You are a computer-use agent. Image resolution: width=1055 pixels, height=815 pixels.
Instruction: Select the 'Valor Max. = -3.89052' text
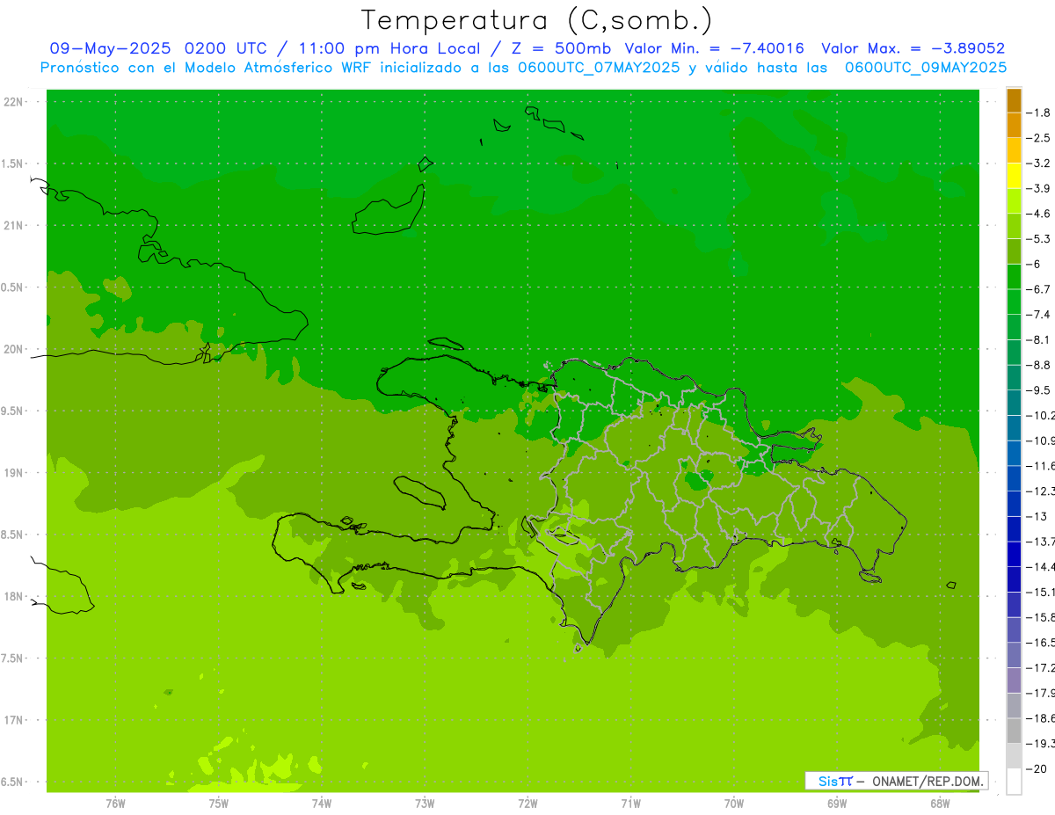(913, 48)
